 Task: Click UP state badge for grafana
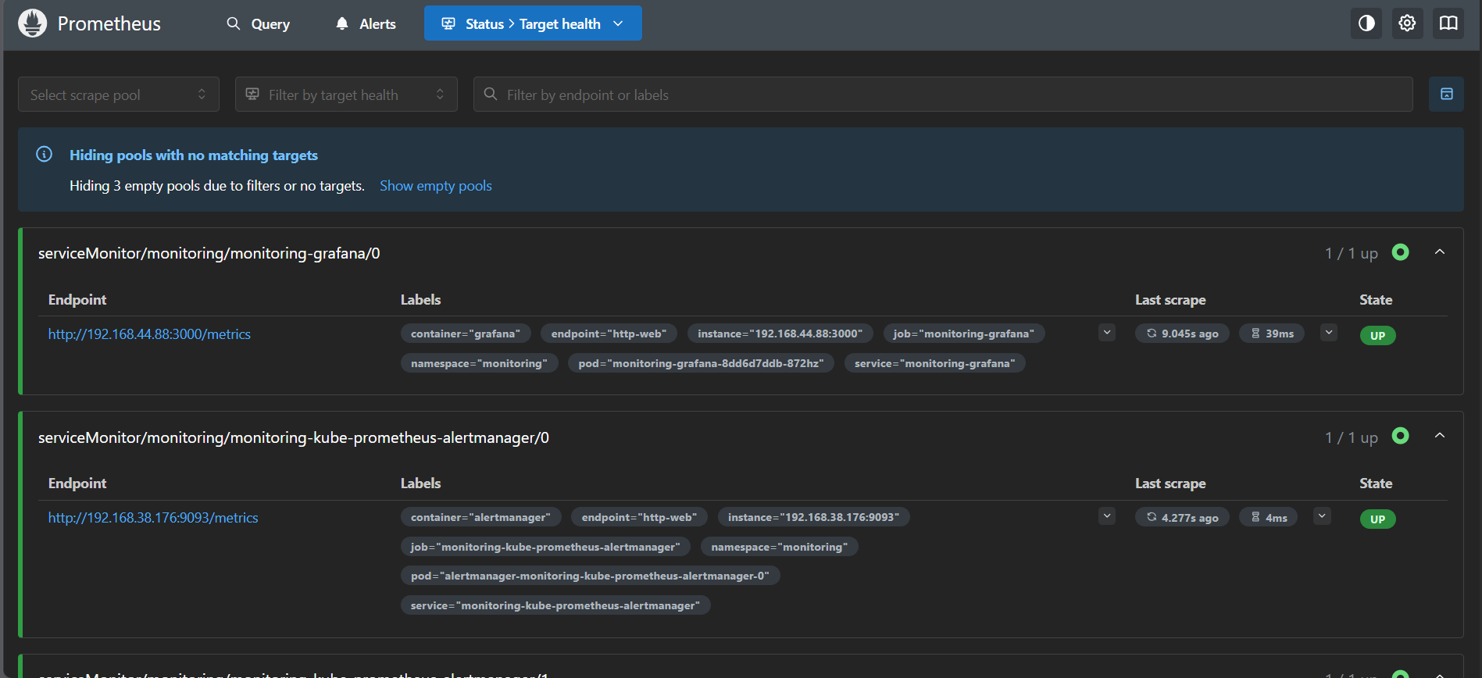click(x=1377, y=335)
